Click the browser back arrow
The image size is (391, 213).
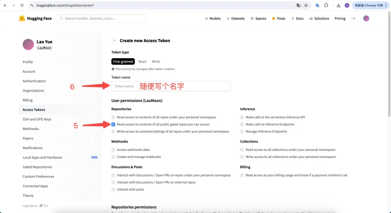(x=5, y=6)
